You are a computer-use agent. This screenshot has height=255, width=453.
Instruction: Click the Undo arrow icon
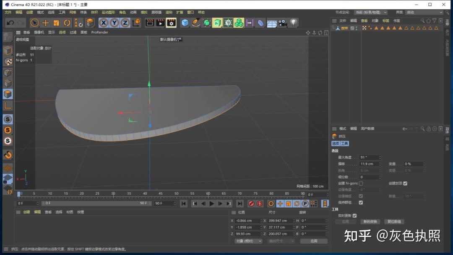pos(10,23)
